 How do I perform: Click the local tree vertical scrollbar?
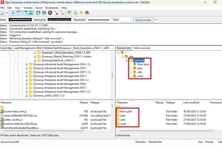pyautogui.click(x=112, y=75)
